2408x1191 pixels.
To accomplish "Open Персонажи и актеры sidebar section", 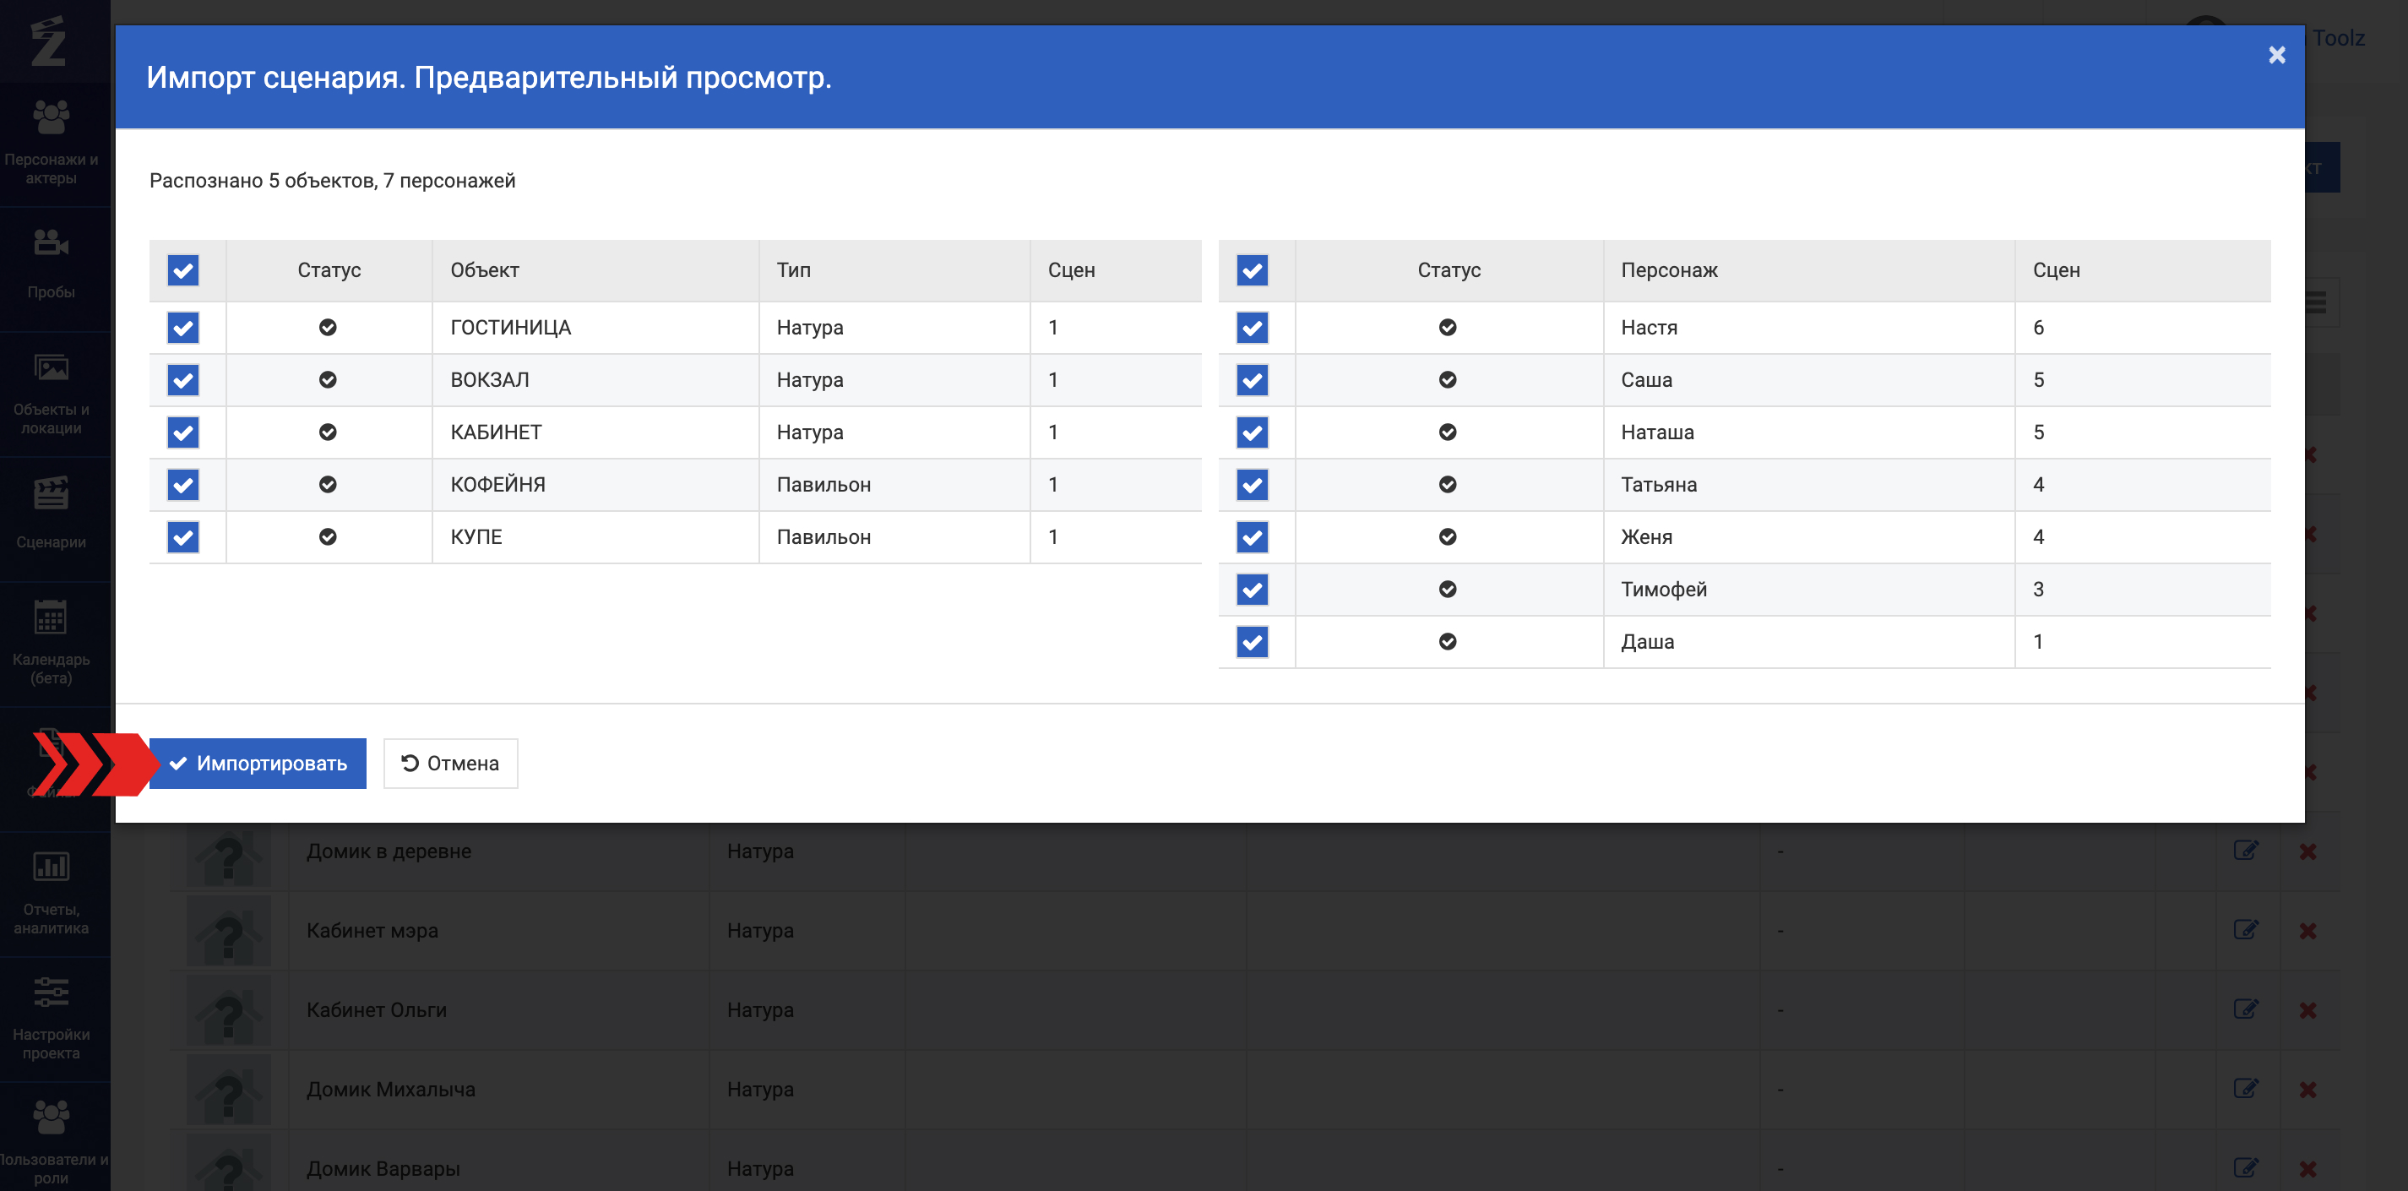I will pyautogui.click(x=52, y=143).
